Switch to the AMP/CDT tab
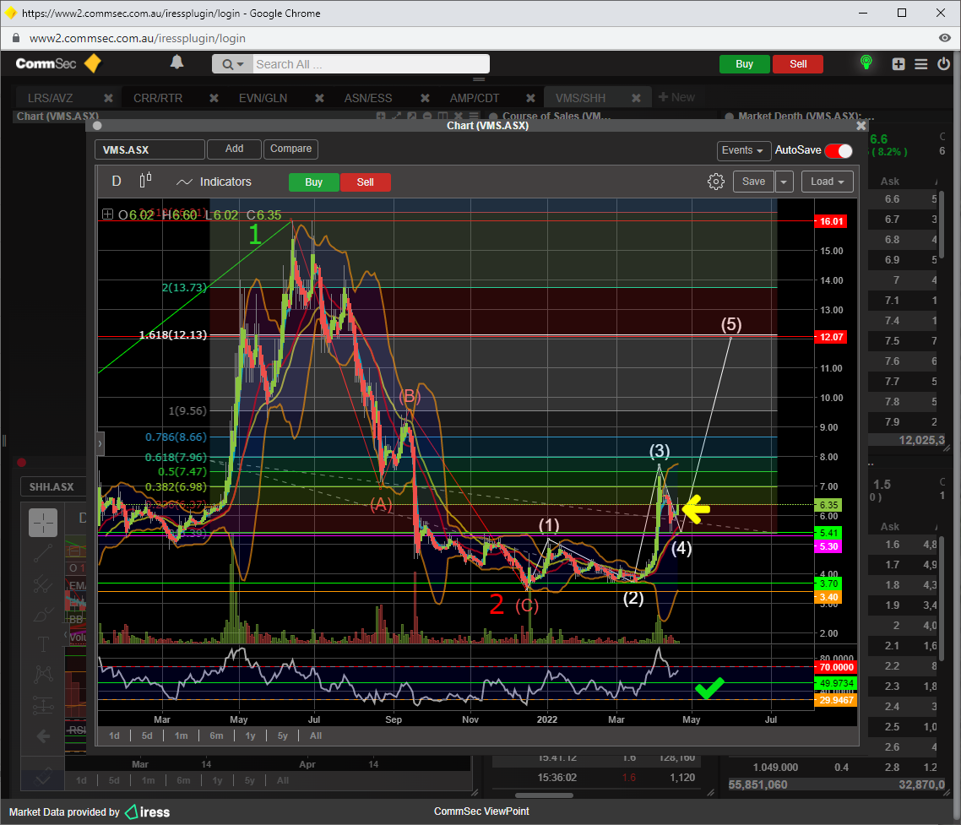Viewport: 961px width, 825px height. pyautogui.click(x=474, y=98)
